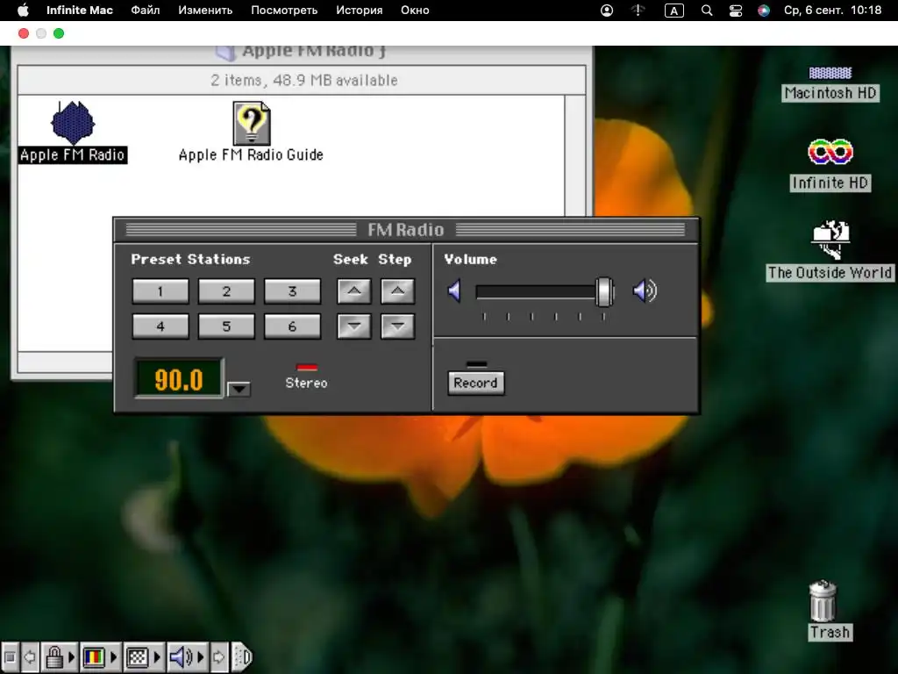
Task: Step frequency up one increment
Action: click(397, 291)
